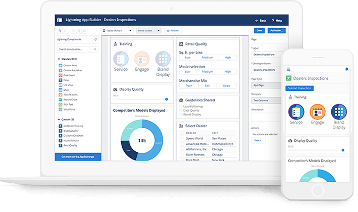Collapse the Custom (5) components section
Viewport: 358px width, 212px height.
coord(59,120)
